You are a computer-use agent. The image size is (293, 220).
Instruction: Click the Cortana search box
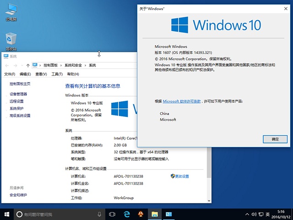[55, 214]
